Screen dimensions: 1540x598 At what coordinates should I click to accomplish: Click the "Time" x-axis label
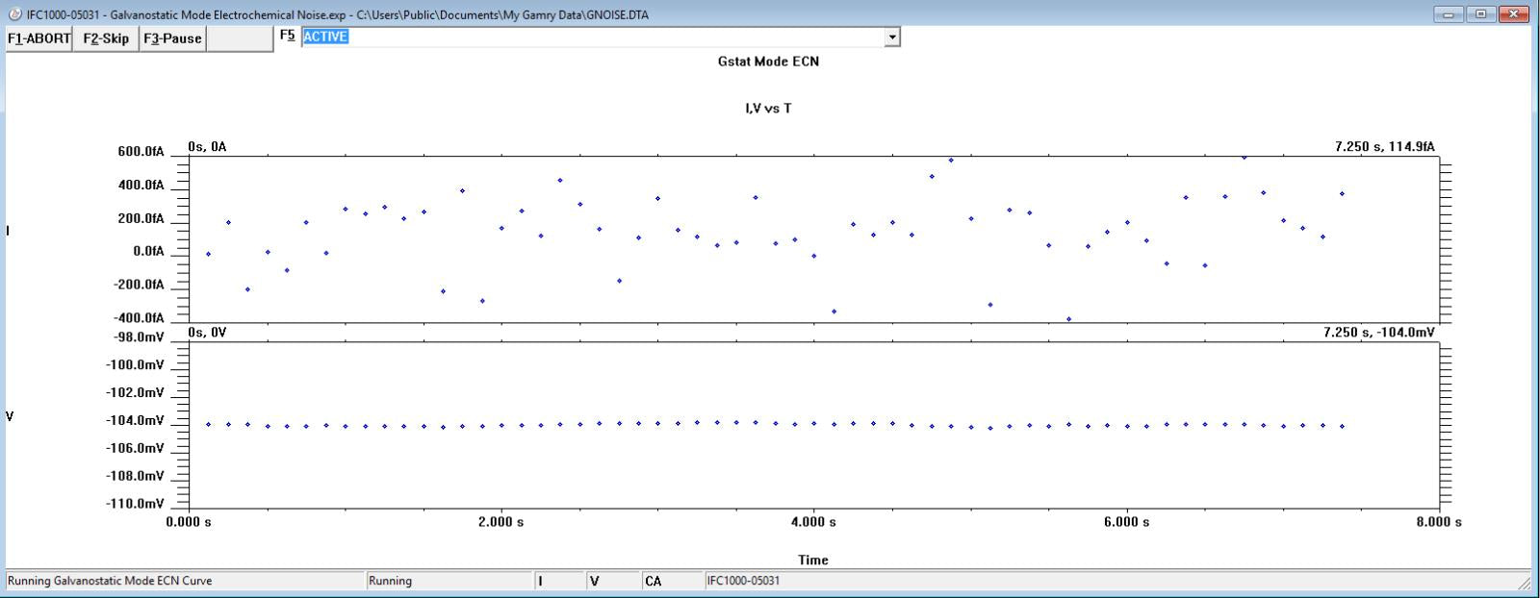pyautogui.click(x=812, y=560)
